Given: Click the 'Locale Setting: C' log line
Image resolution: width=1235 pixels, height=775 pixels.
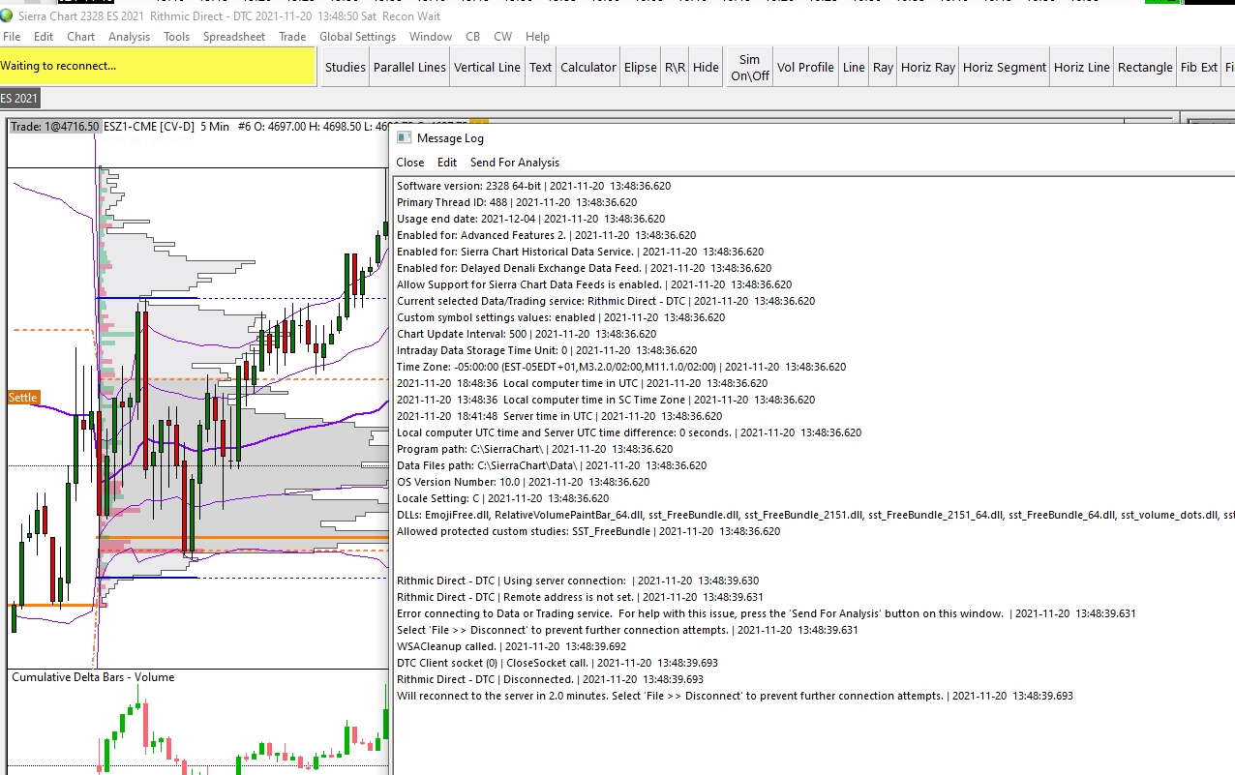Looking at the screenshot, I should [502, 498].
